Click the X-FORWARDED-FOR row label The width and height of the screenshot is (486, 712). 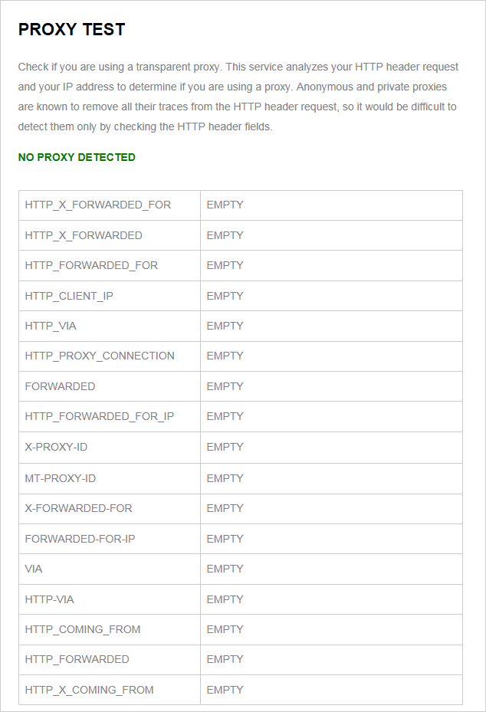tap(78, 508)
